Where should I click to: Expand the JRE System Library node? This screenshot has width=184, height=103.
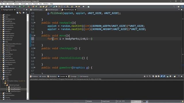(x=3, y=81)
